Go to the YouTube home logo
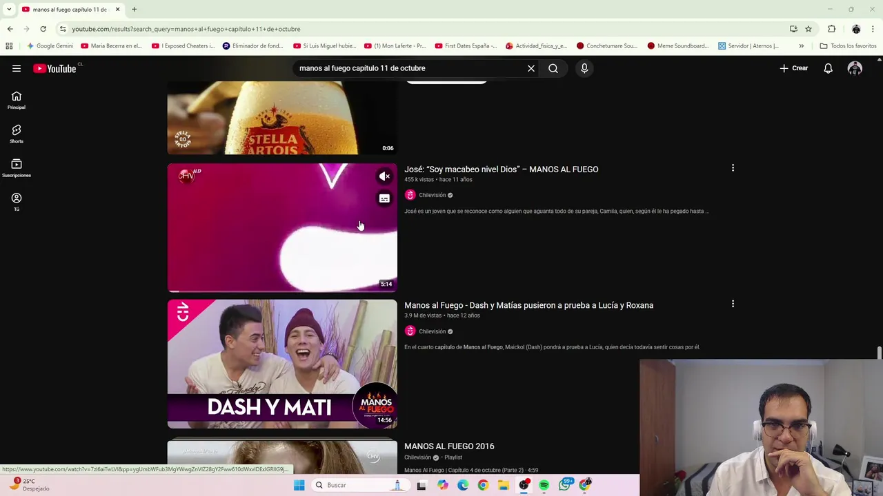883x496 pixels. pyautogui.click(x=54, y=68)
